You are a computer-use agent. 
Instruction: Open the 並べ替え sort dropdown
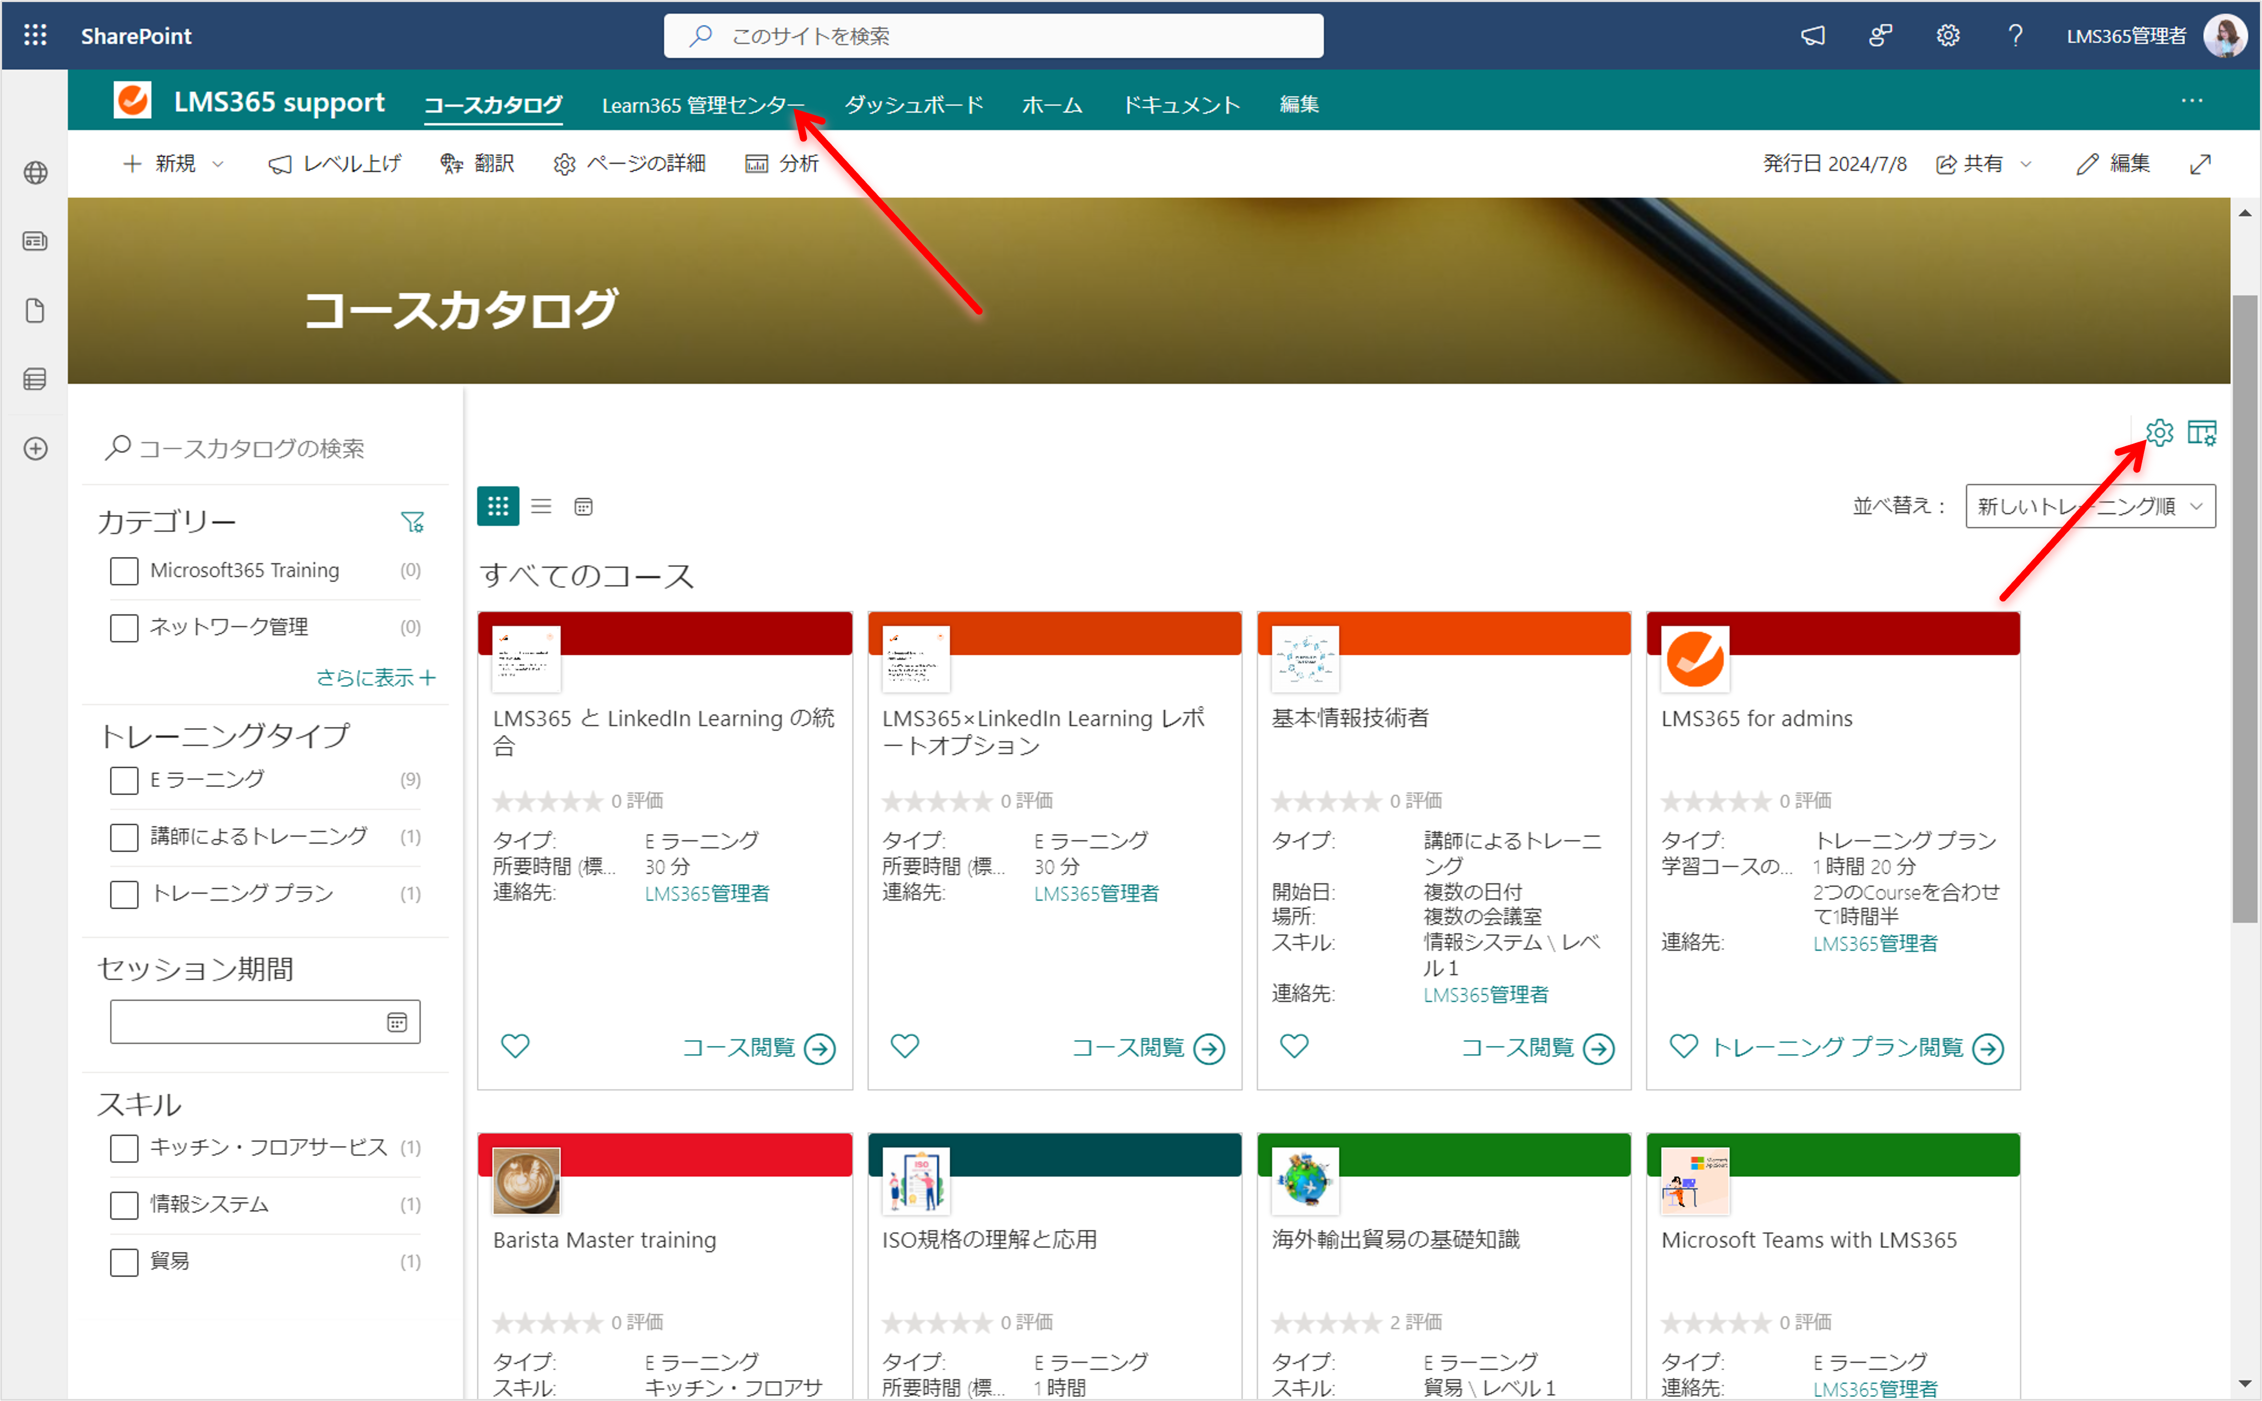coord(2091,506)
